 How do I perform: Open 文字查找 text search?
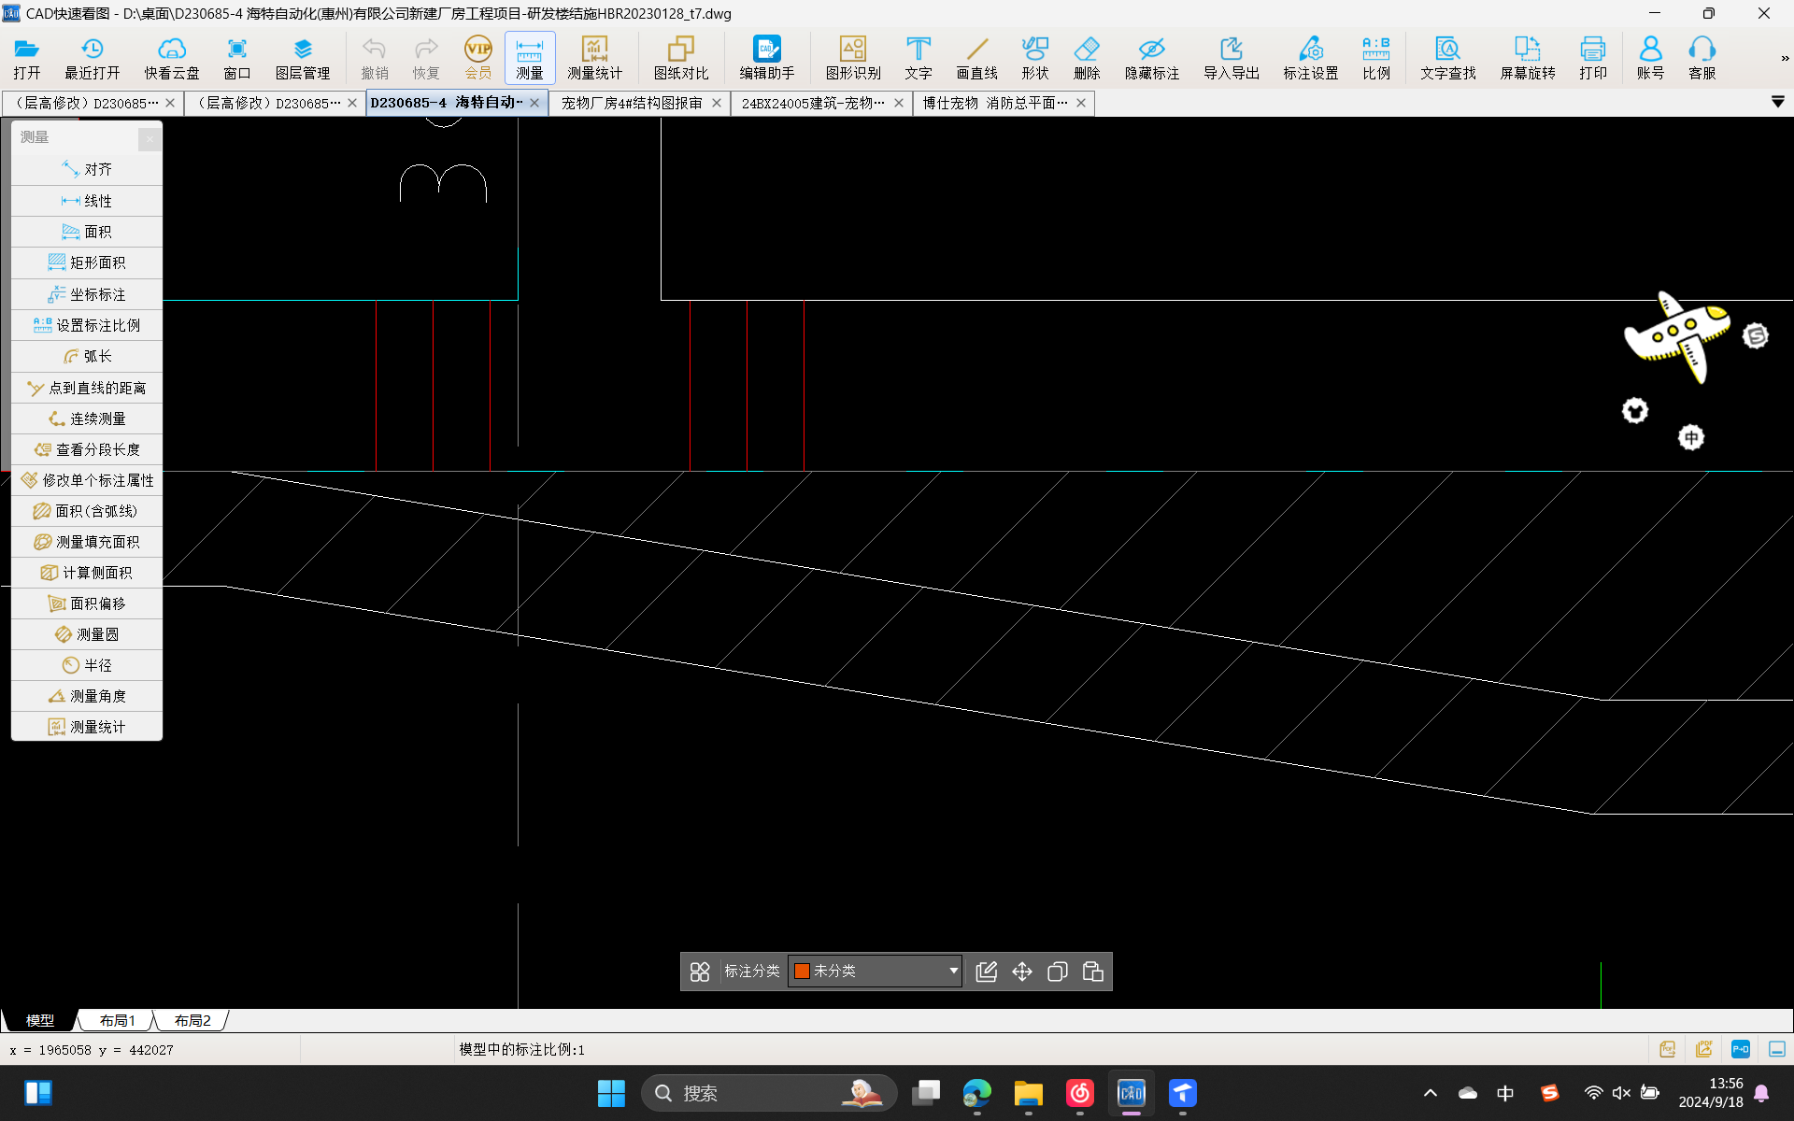[1448, 59]
